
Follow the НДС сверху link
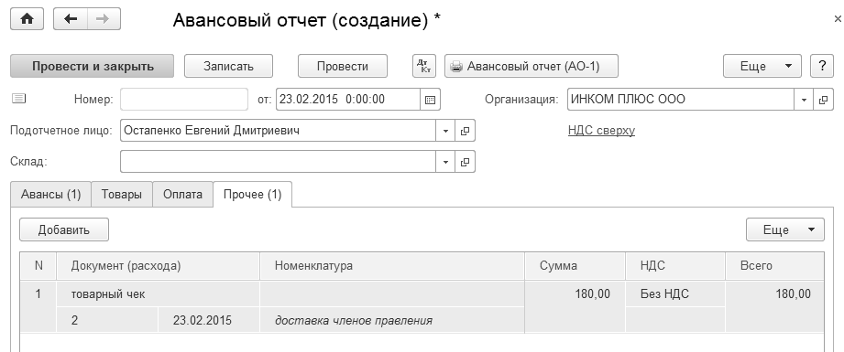(601, 131)
